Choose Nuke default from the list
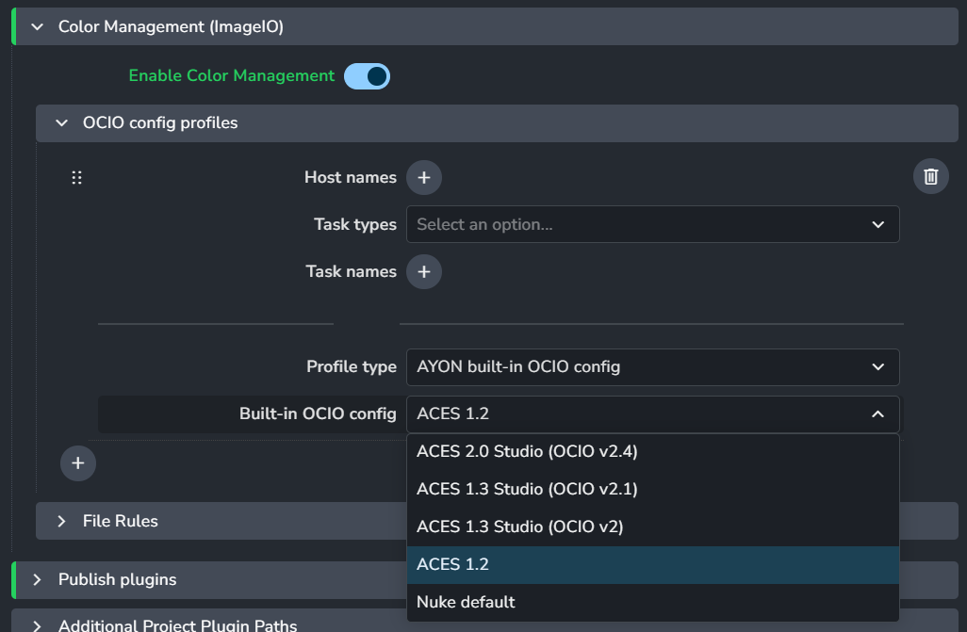 [x=466, y=603]
